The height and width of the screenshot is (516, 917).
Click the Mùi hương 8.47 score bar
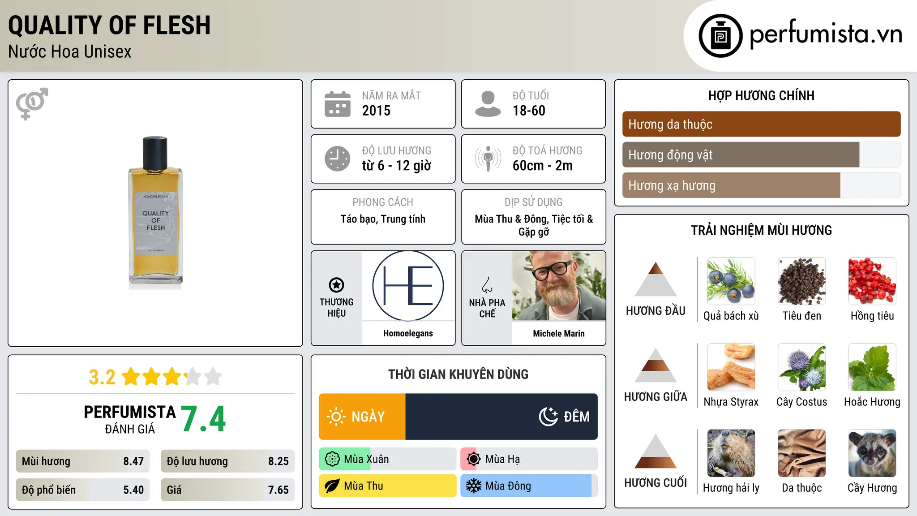[83, 461]
